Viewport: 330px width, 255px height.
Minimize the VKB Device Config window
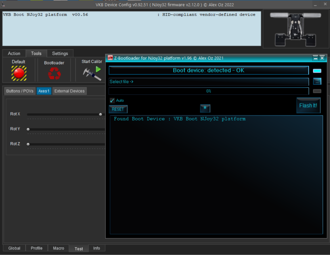[x=315, y=5]
